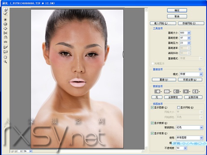Select the Bloat tool
This screenshot has height=155, width=207.
[x=5, y=29]
